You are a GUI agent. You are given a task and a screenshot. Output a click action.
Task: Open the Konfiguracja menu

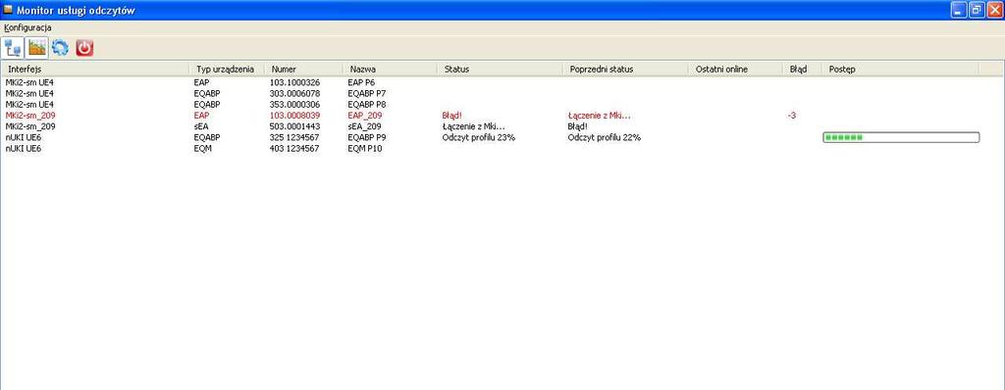(x=27, y=27)
